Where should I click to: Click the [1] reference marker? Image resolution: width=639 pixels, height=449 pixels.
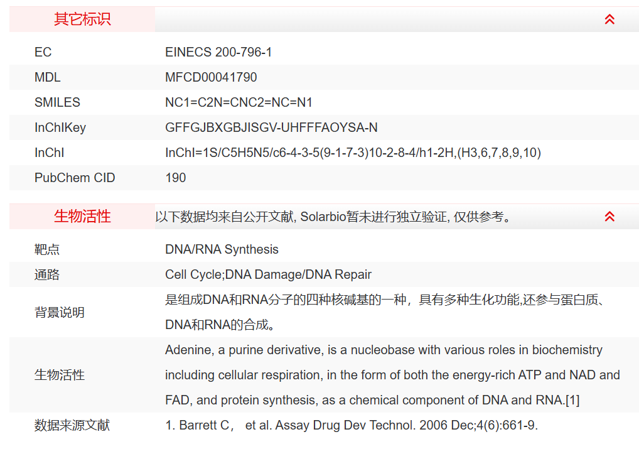coord(572,400)
